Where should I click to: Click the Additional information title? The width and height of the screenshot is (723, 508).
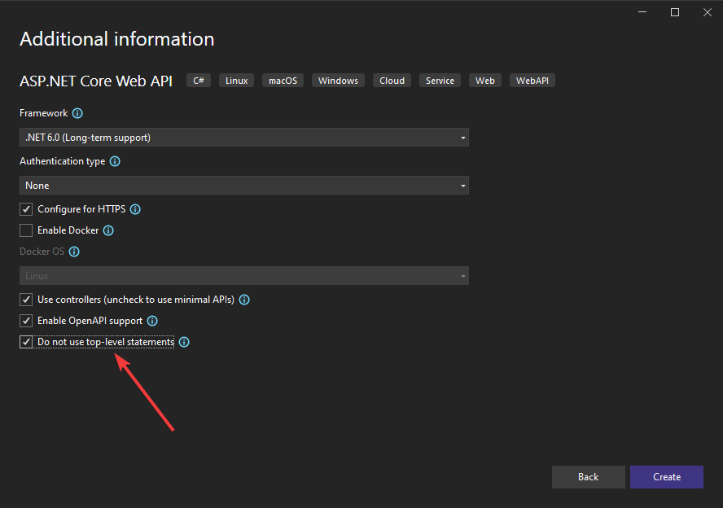coord(117,39)
